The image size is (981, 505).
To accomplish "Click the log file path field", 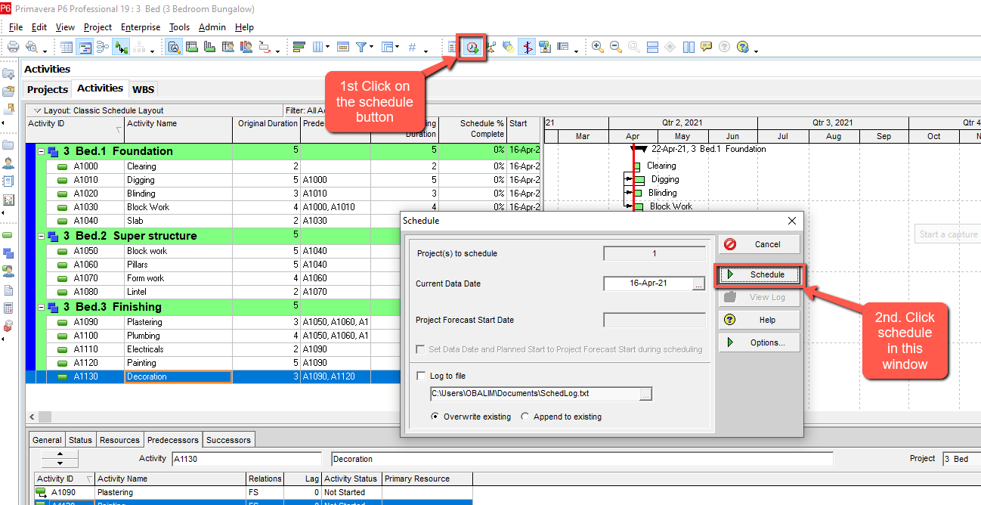I will [534, 394].
